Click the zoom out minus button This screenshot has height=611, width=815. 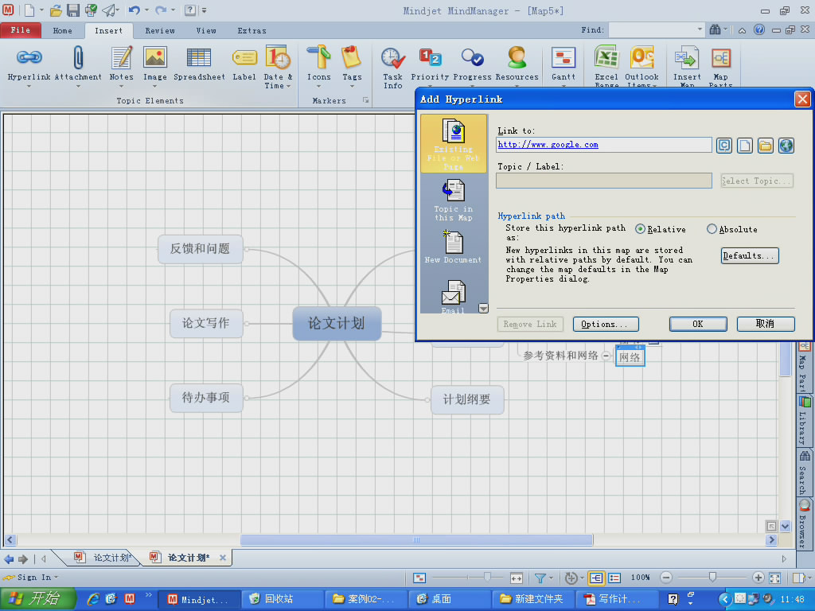tap(666, 578)
